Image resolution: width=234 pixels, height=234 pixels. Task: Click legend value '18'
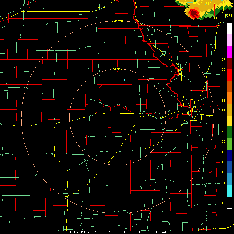[x=223, y=152]
